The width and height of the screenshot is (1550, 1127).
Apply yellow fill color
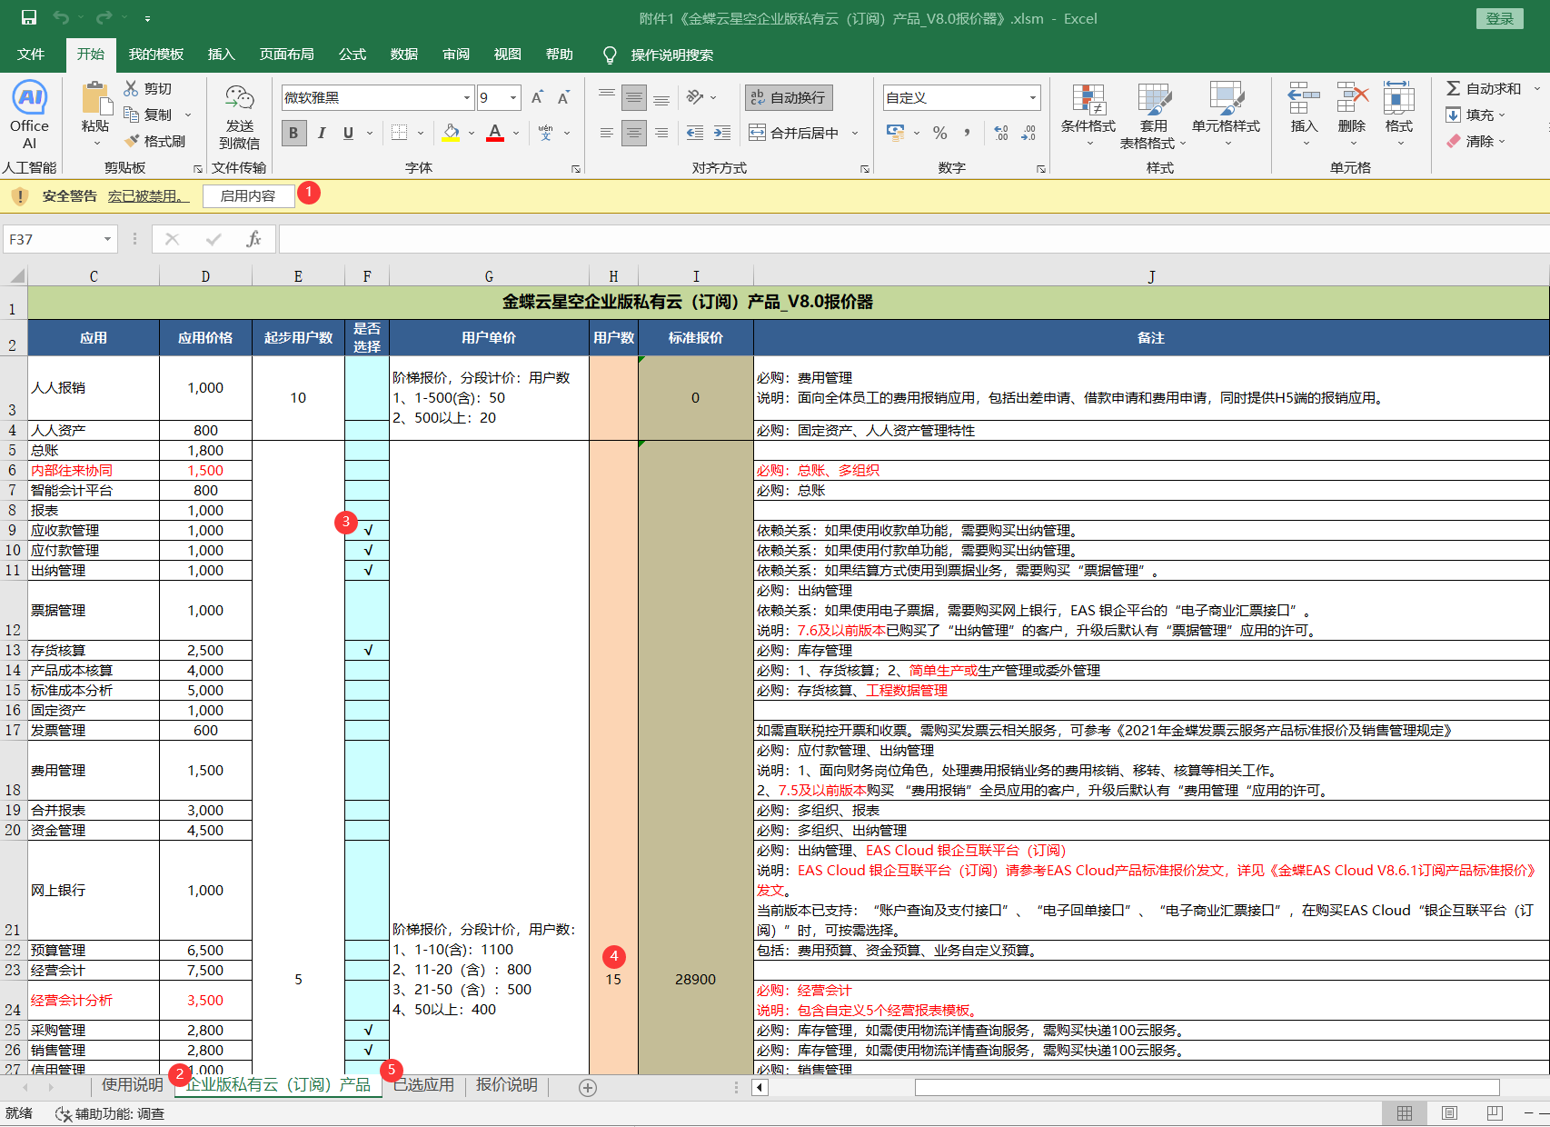451,134
